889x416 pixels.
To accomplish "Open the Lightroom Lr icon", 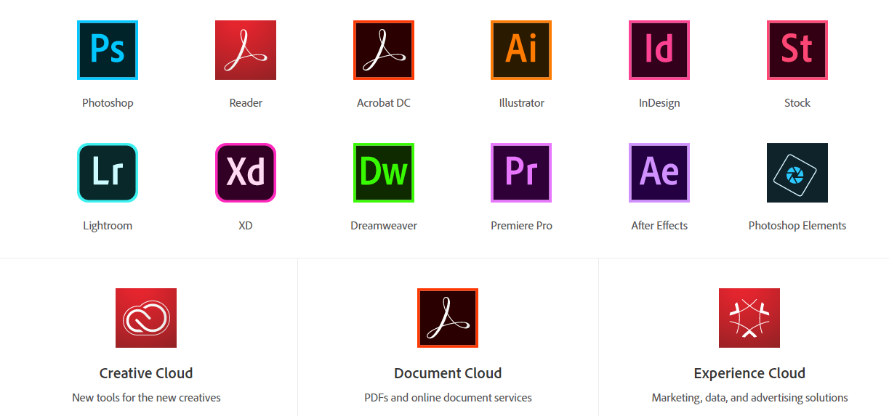I will [x=108, y=173].
